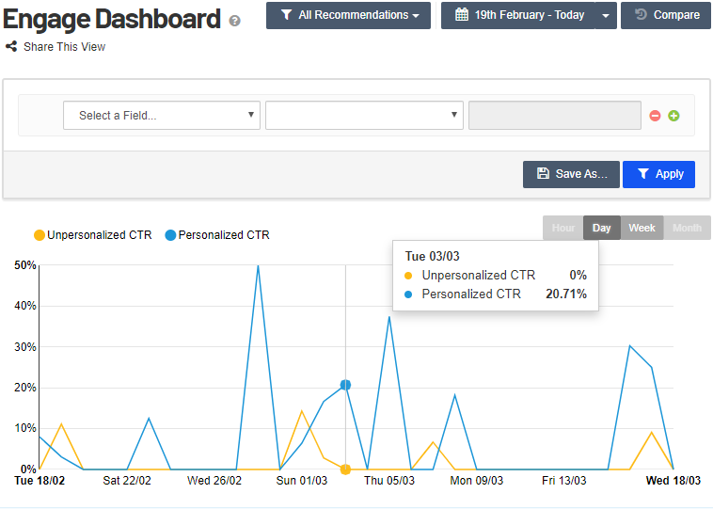
Task: Click the floppy disk Save As icon
Action: pyautogui.click(x=543, y=174)
